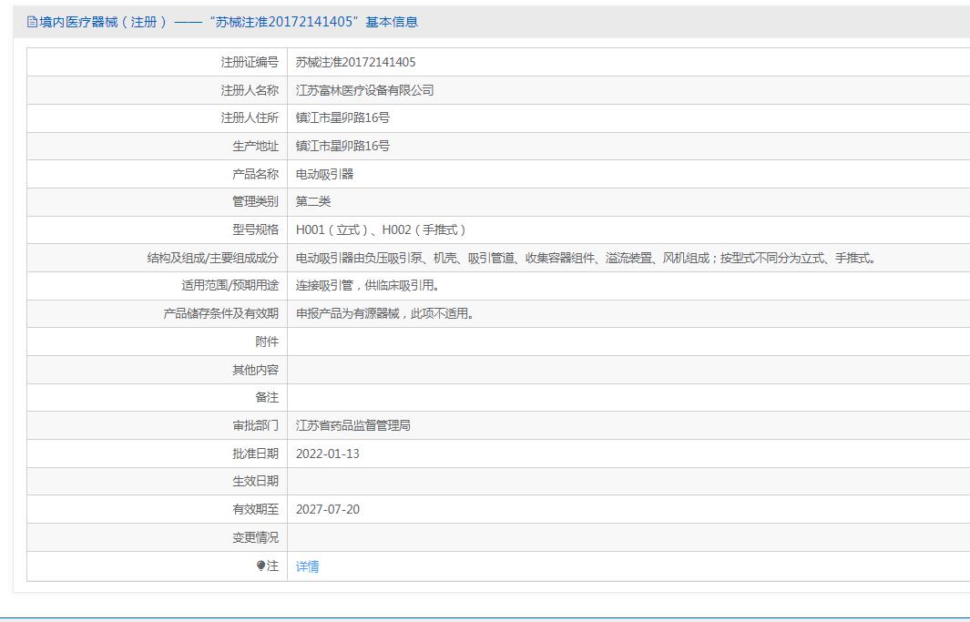This screenshot has height=622, width=970.
Task: Click the 批准日期 label
Action: coord(256,454)
